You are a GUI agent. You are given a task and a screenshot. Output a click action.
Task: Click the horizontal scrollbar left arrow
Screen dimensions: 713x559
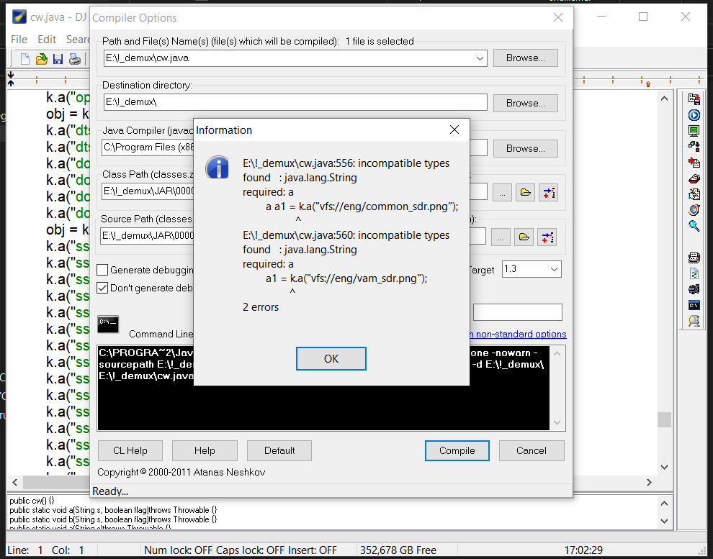pyautogui.click(x=14, y=482)
